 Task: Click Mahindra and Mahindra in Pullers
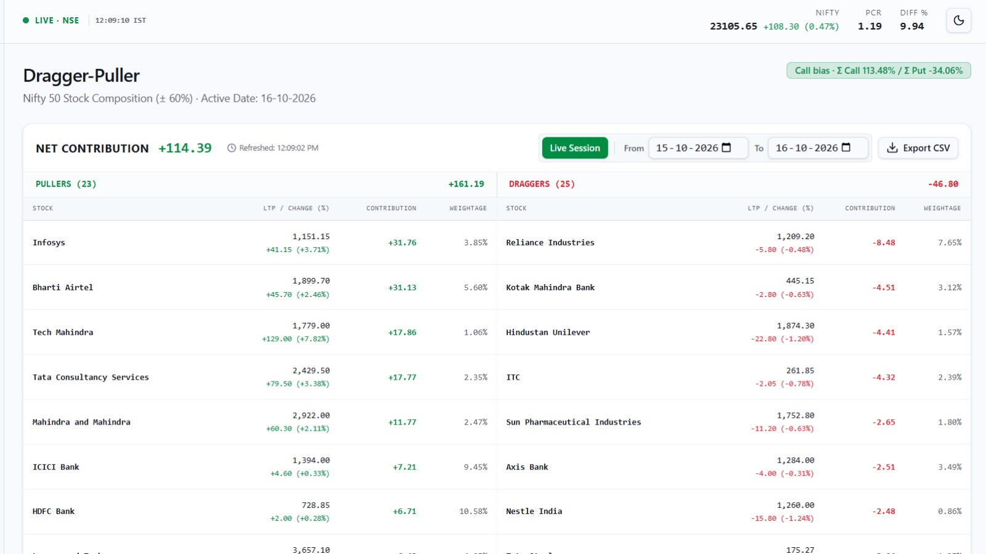tap(81, 422)
